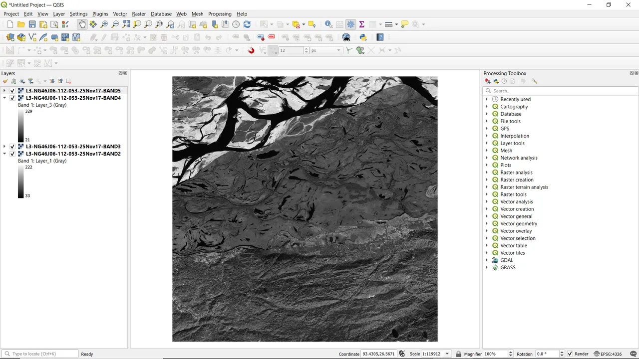This screenshot has height=359, width=639.
Task: Click the Magnifier spin box arrows
Action: [512, 354]
